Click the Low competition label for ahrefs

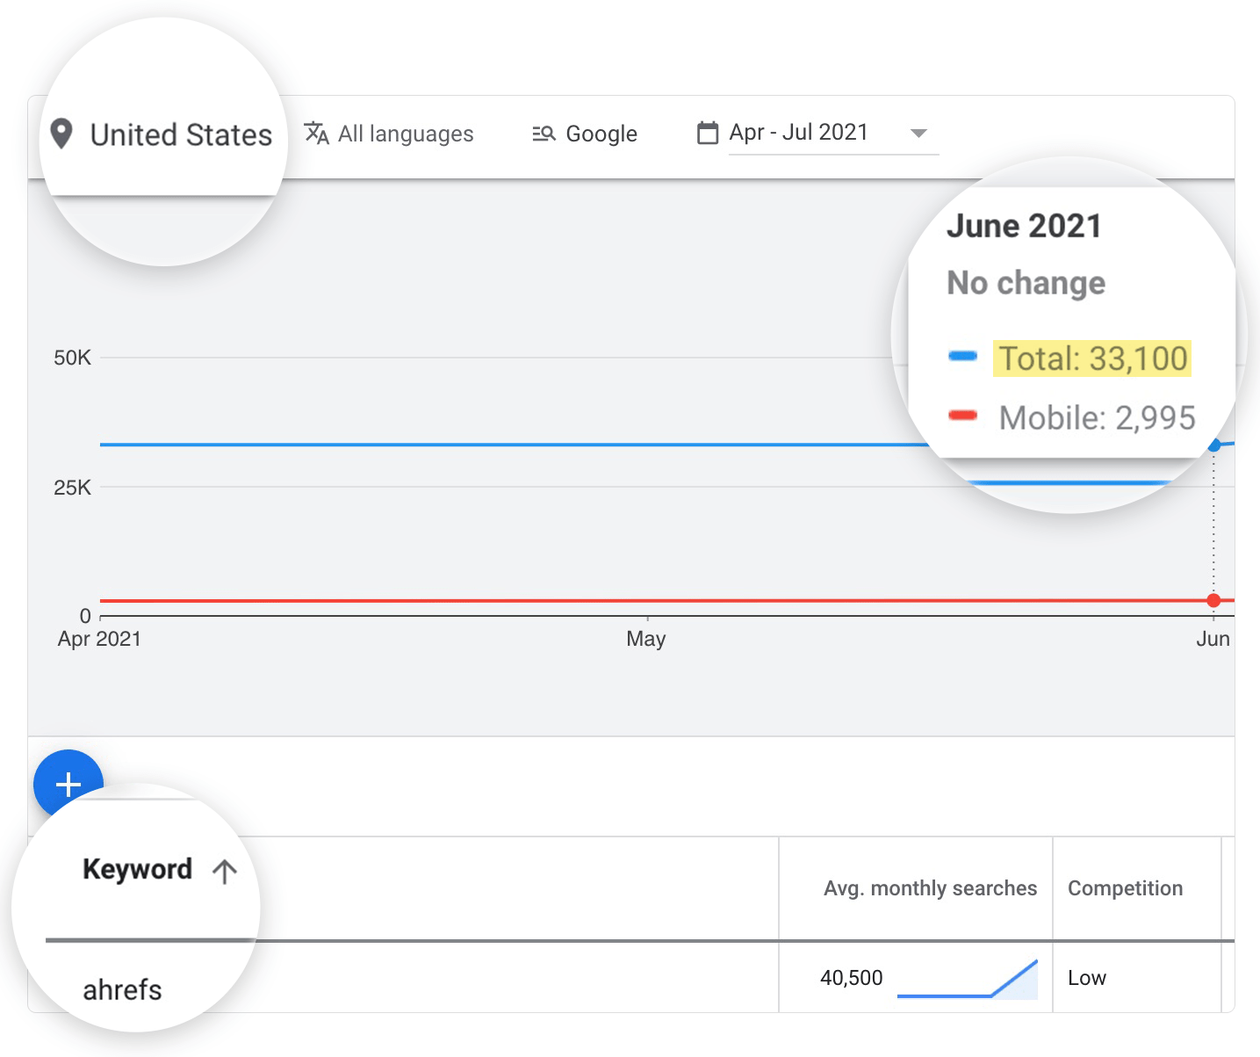[1087, 977]
